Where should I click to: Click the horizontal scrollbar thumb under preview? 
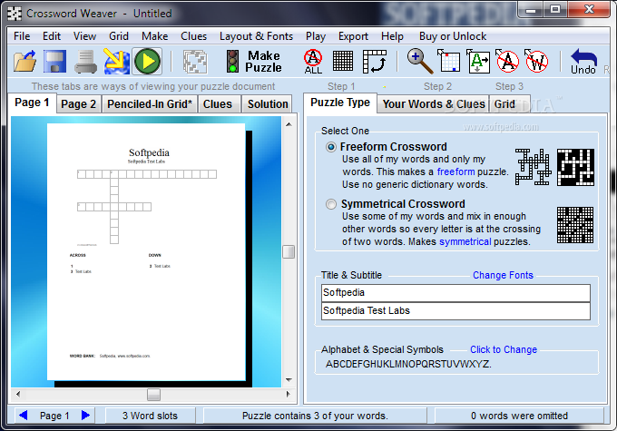tap(153, 395)
